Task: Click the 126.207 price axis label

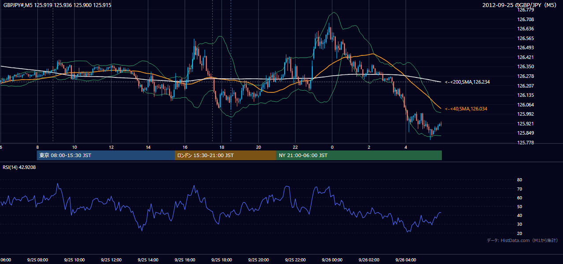Action: (525, 86)
